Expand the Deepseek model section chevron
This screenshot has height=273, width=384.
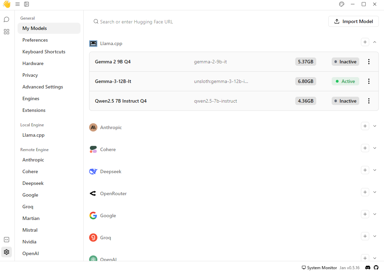pos(375,170)
